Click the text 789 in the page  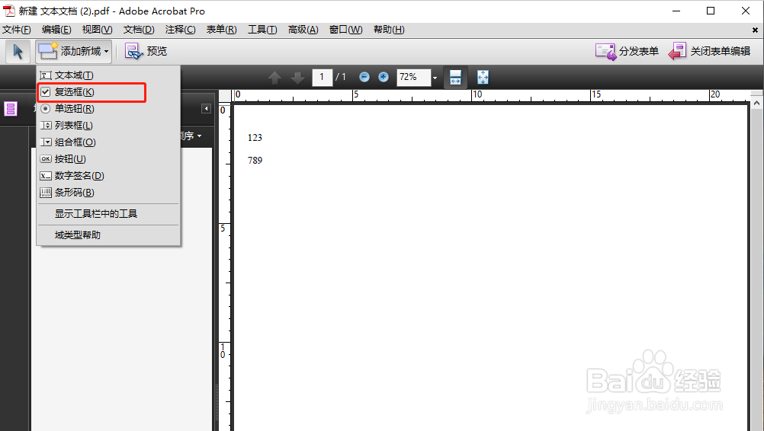pyautogui.click(x=255, y=161)
